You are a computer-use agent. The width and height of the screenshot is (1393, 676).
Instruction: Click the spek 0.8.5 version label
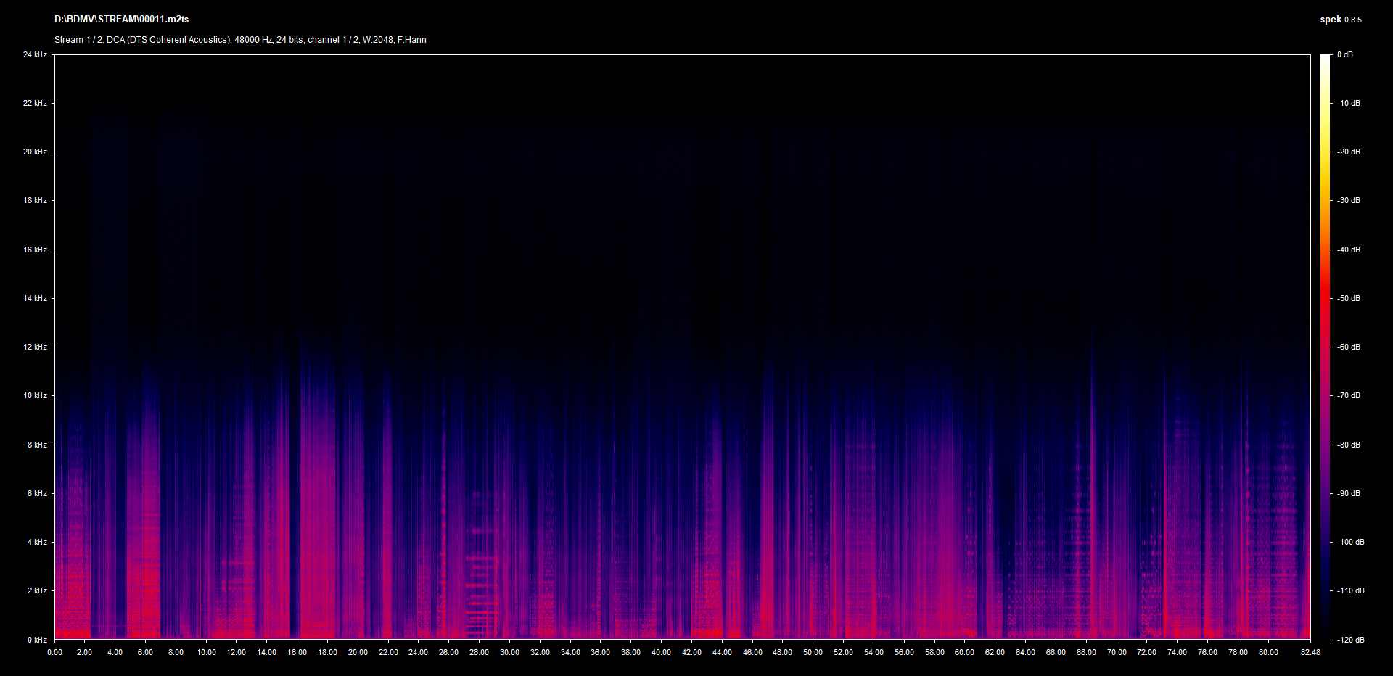click(x=1340, y=20)
